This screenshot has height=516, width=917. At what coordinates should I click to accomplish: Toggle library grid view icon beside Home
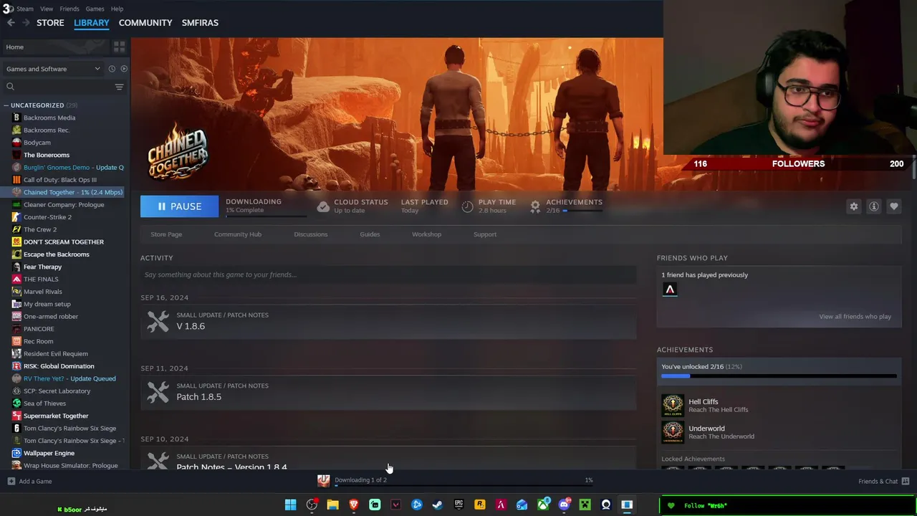[x=120, y=47]
